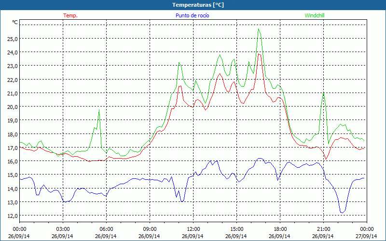The image size is (386, 241).
Task: Click the 15,0 y-axis value
Action: coord(12,175)
